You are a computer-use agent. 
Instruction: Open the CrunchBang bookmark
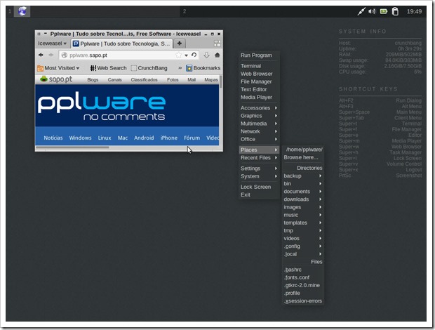point(149,68)
